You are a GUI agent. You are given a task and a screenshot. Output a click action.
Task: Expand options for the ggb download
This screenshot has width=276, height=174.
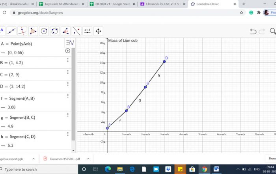(x=34, y=159)
